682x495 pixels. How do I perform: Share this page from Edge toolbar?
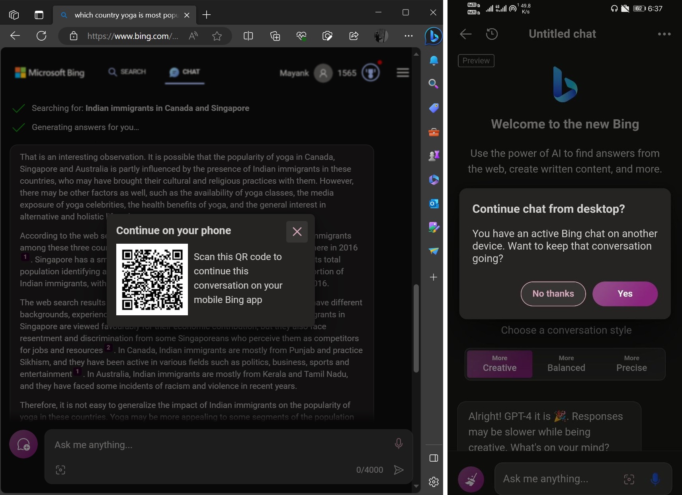(354, 36)
